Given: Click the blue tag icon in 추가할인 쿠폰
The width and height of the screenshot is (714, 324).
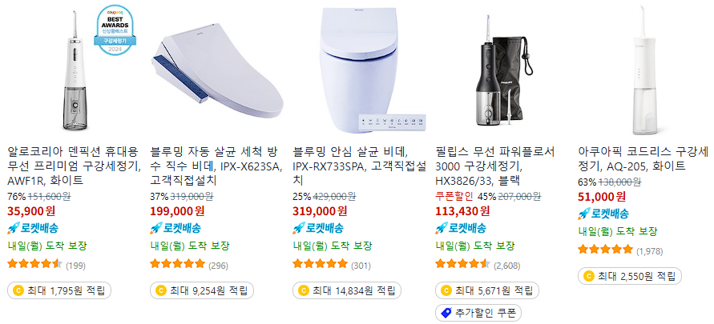Looking at the screenshot, I should pos(446,313).
